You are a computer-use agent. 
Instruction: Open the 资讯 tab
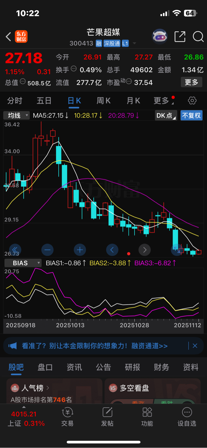pos(74,367)
